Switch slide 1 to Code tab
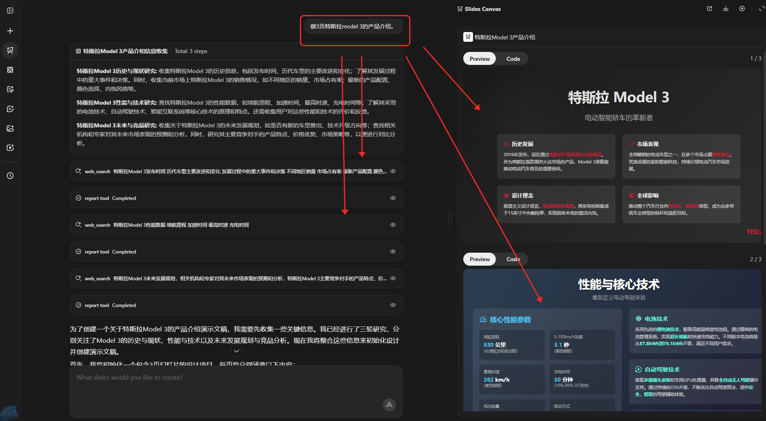The height and width of the screenshot is (421, 766). tap(513, 59)
